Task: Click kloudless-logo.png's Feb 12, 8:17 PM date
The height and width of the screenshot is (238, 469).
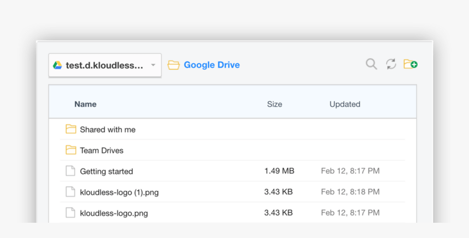Action: coord(350,212)
